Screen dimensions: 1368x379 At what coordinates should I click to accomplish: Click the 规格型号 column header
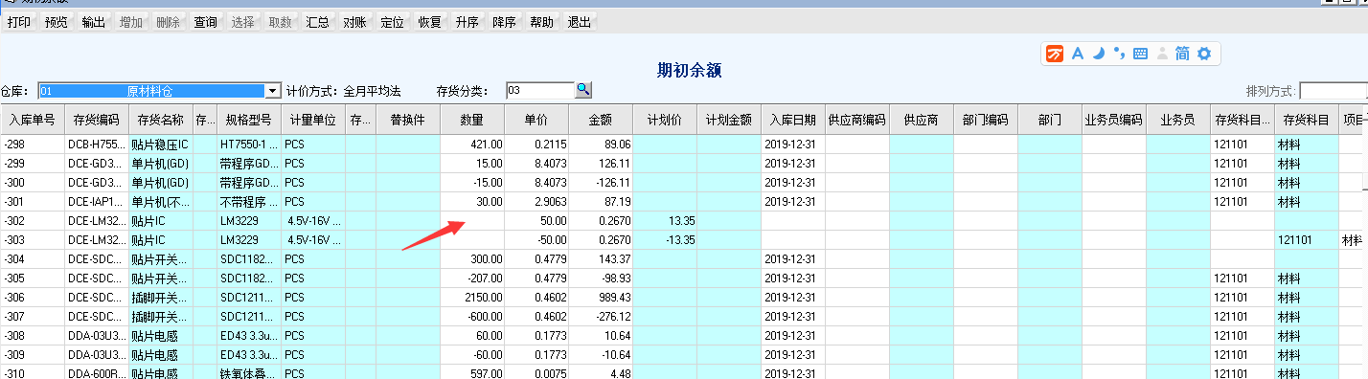[x=248, y=120]
